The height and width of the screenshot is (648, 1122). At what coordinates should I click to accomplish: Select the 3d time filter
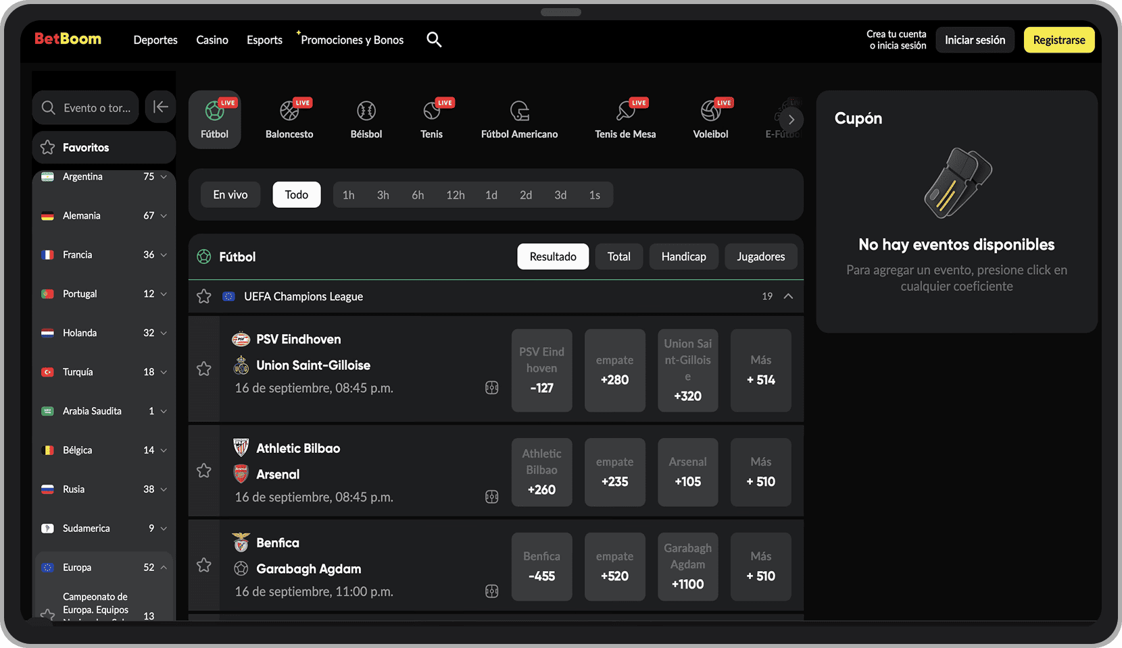pyautogui.click(x=560, y=195)
